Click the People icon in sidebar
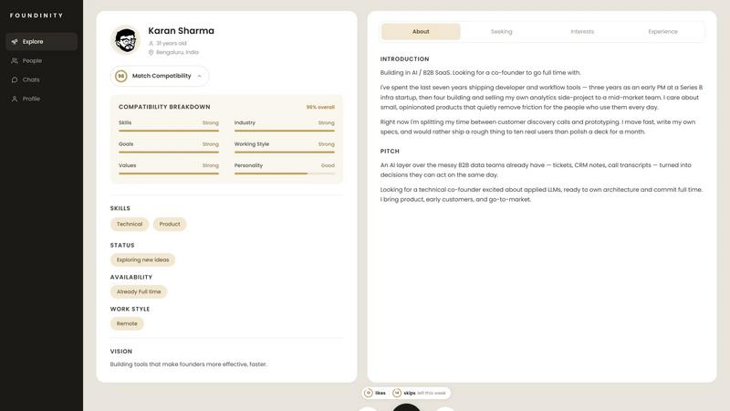 click(x=15, y=60)
